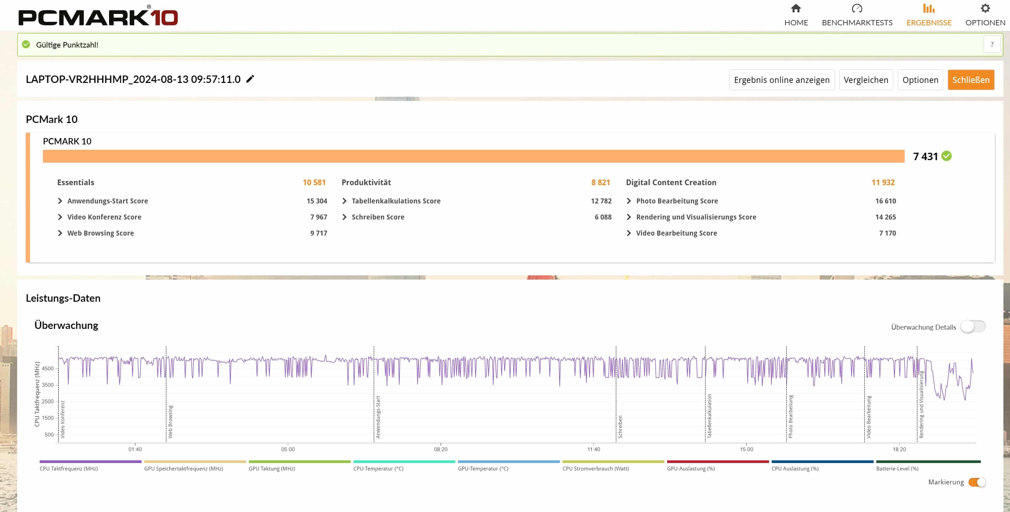Click the GPU-Auslastung red legend swatch

[x=718, y=462]
